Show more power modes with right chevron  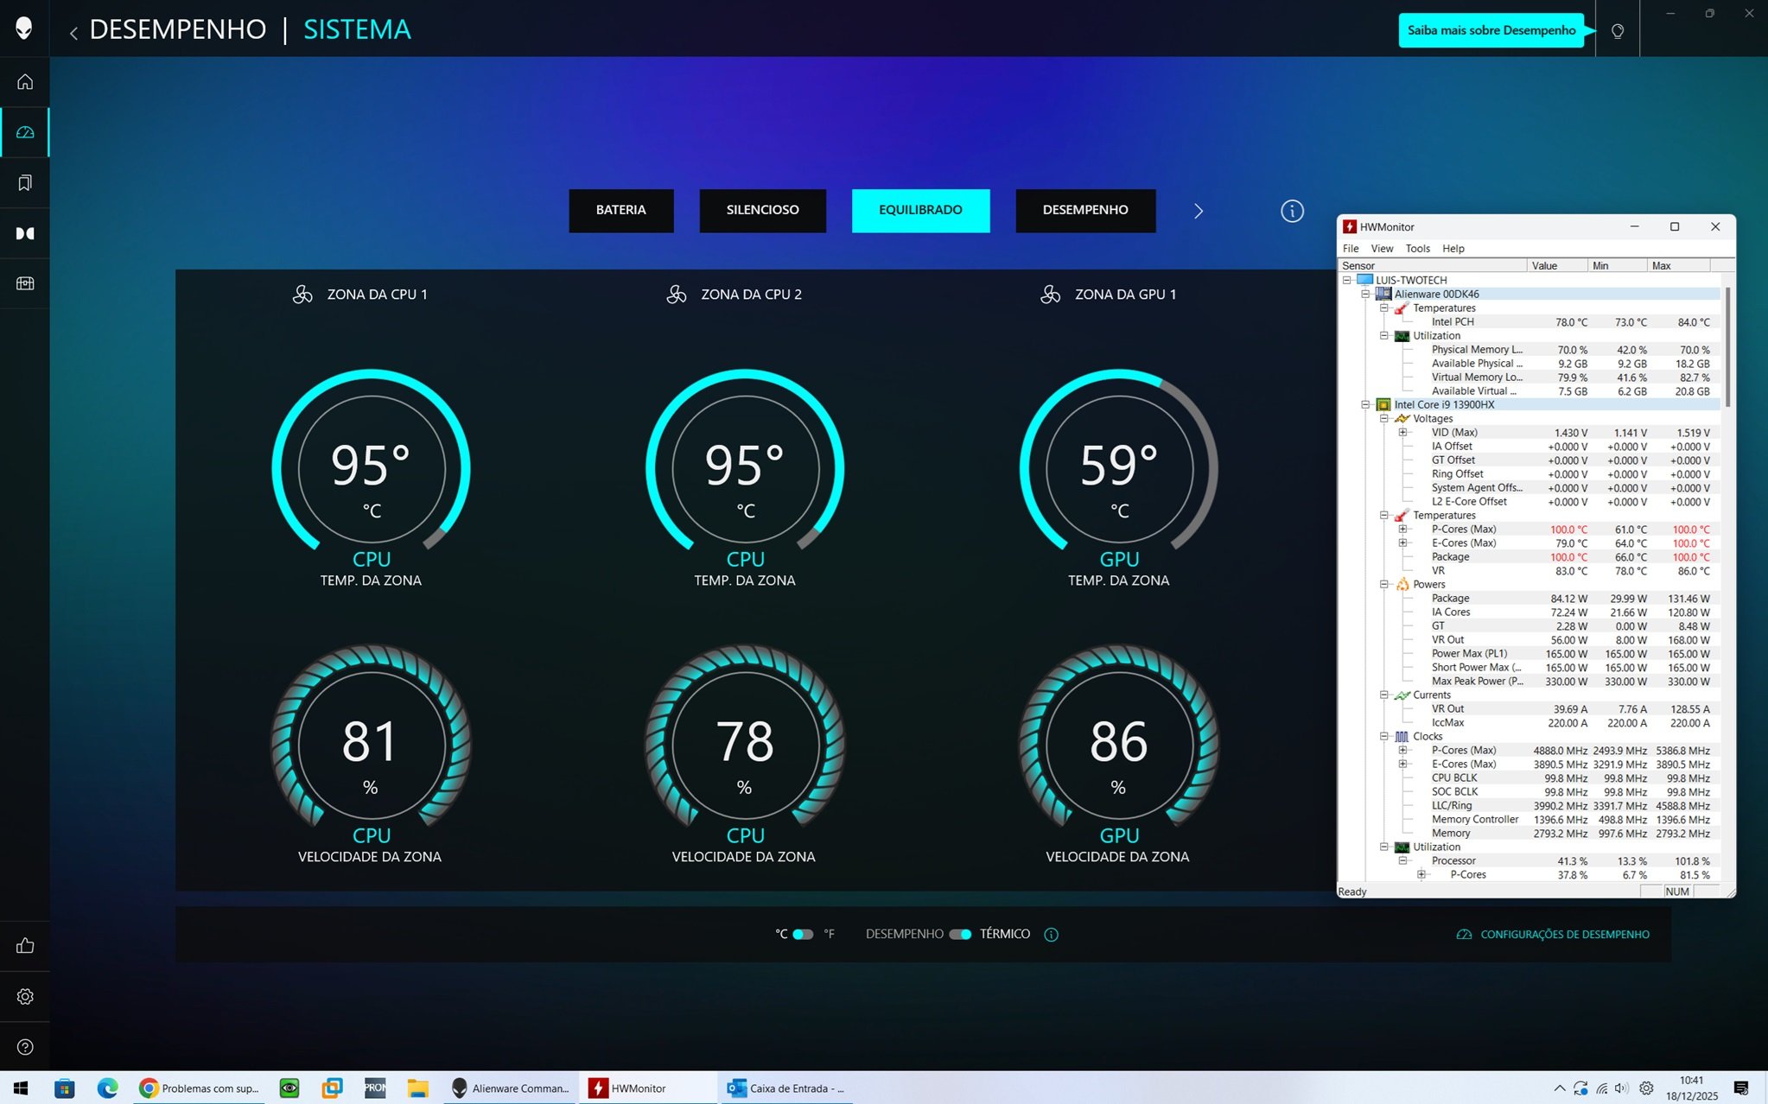[x=1199, y=211]
